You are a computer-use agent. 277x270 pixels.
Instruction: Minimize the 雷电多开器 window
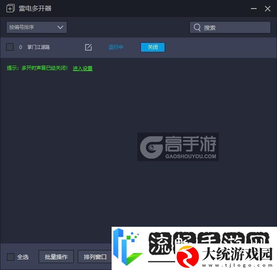254,9
